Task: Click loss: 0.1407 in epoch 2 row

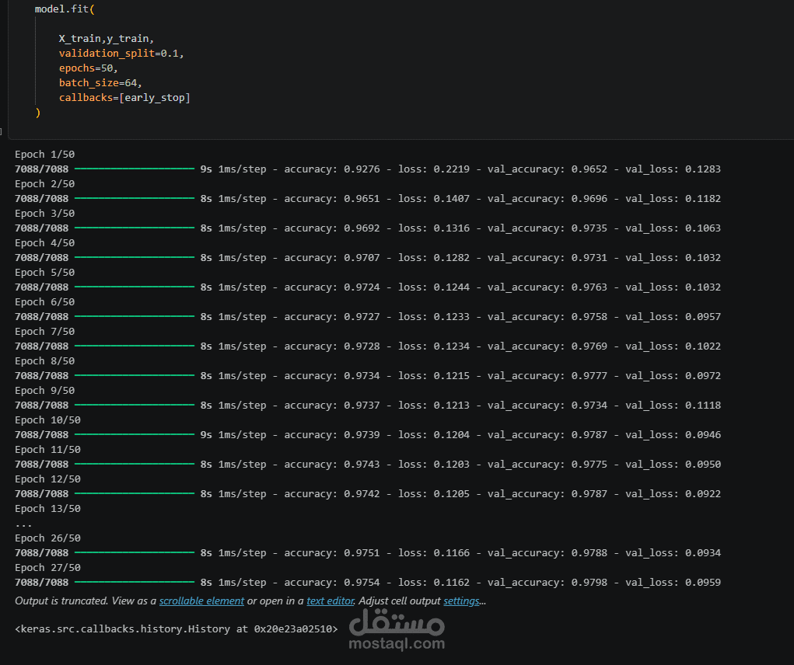Action: pos(434,198)
